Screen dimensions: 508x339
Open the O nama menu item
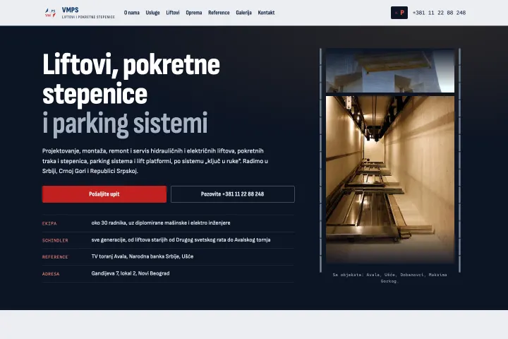point(132,13)
